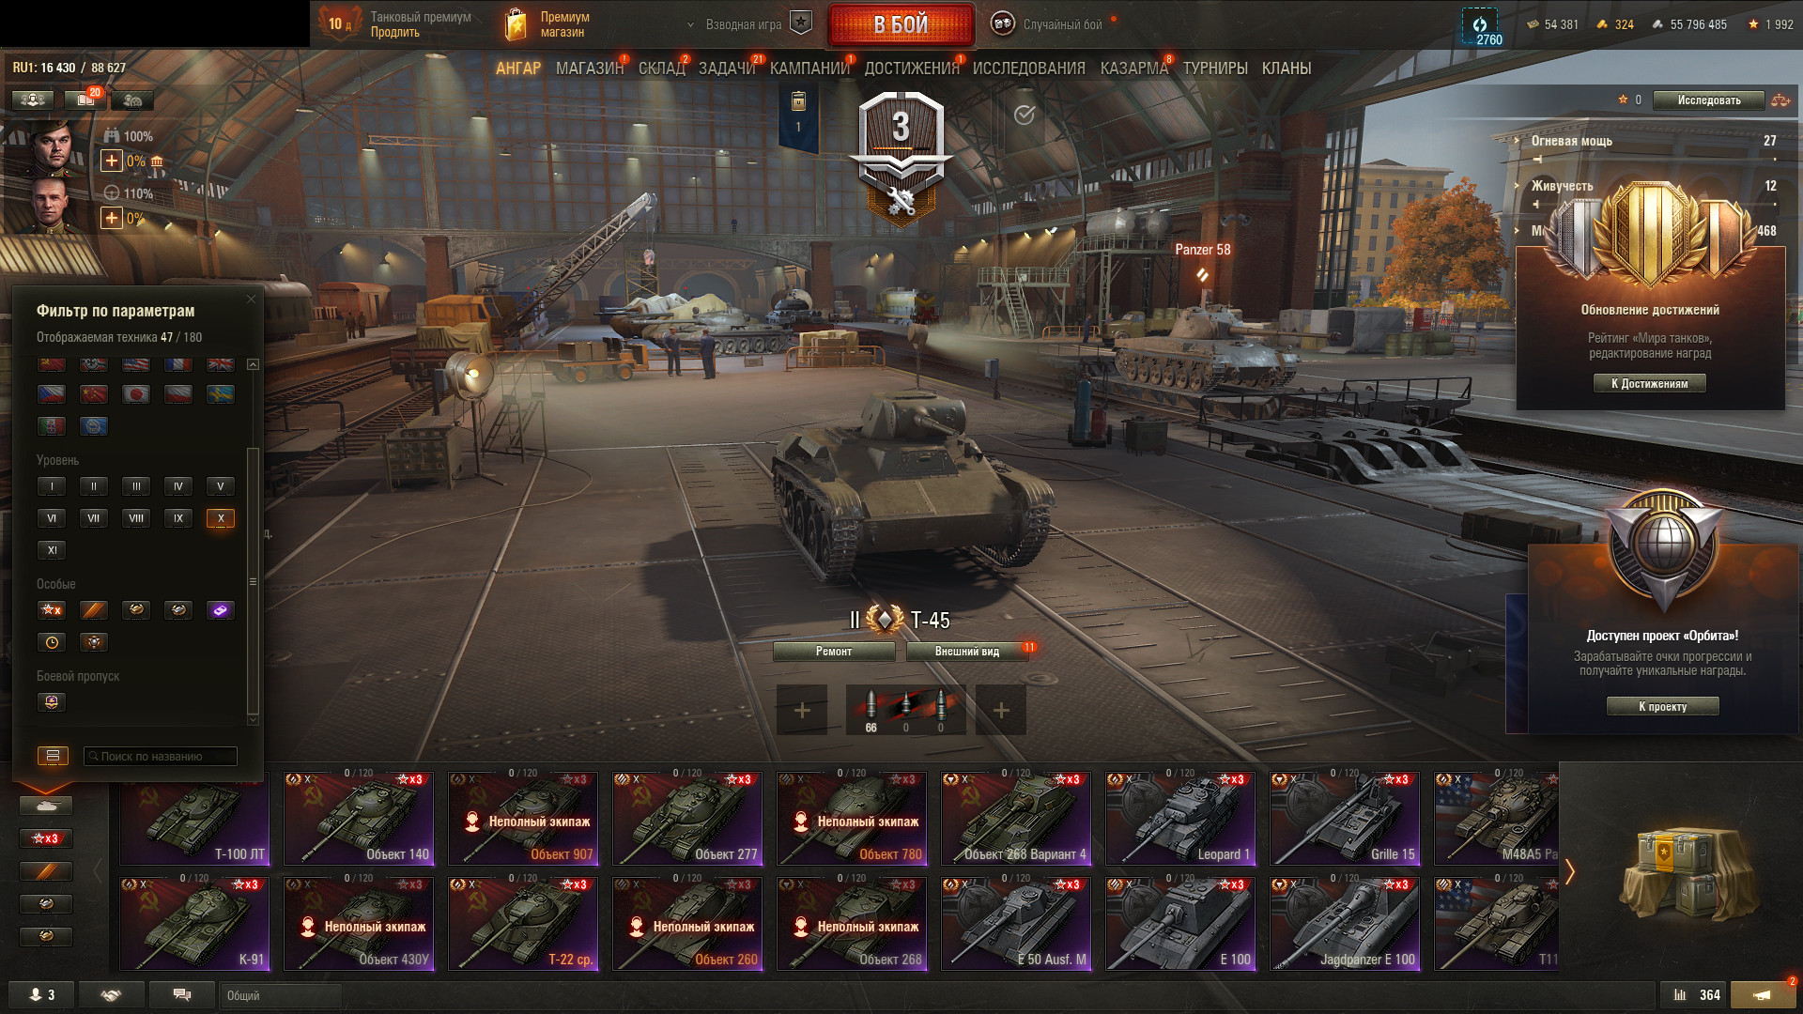Click the ammunition loadout icon

coord(905,710)
